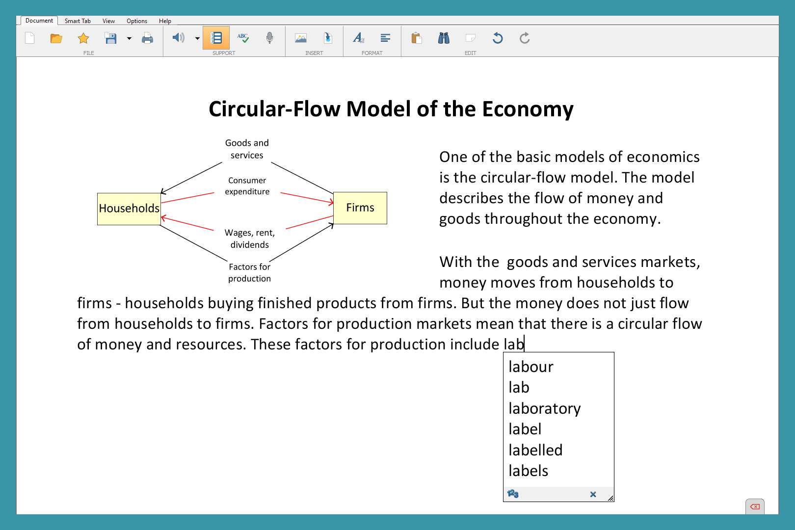Open the Options tab
795x530 pixels.
point(137,21)
